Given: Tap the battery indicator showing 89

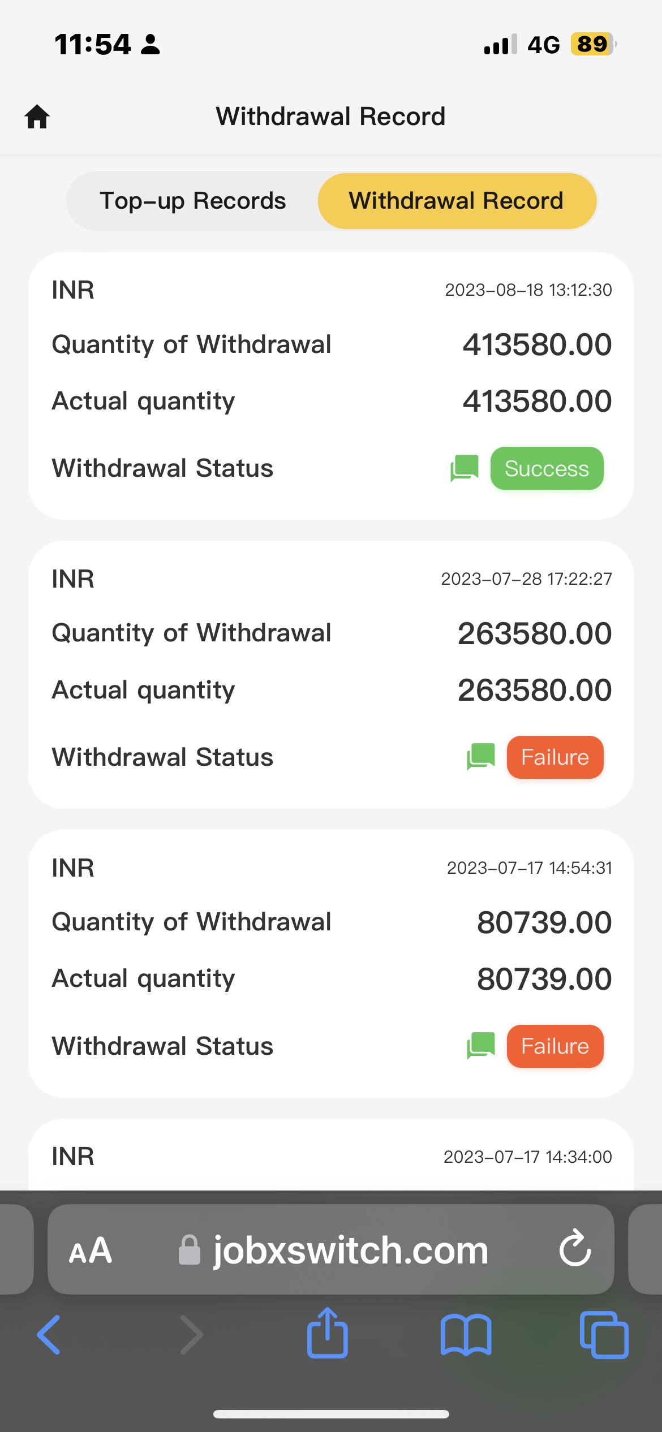Looking at the screenshot, I should pos(592,44).
